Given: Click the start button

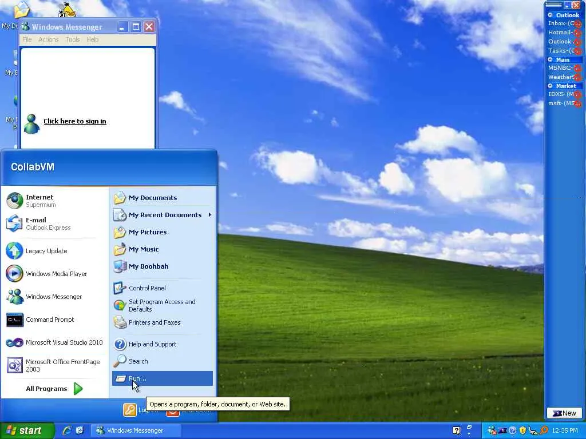Looking at the screenshot, I should pos(27,430).
